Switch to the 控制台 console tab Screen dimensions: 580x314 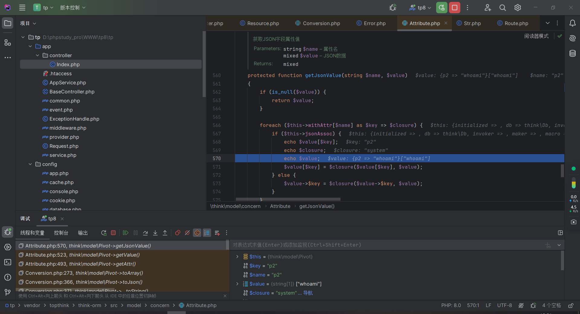tap(61, 233)
